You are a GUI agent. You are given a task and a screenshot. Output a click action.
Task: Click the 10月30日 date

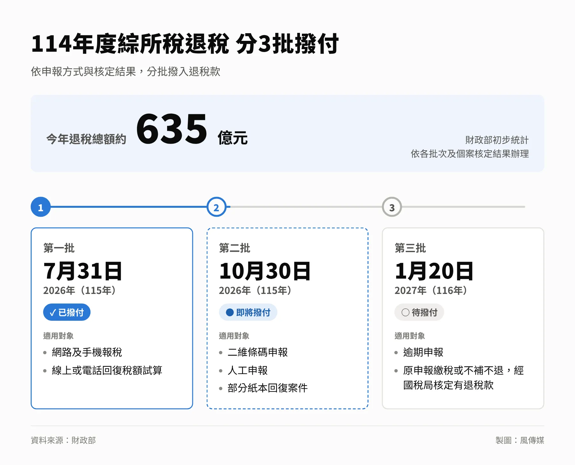265,271
